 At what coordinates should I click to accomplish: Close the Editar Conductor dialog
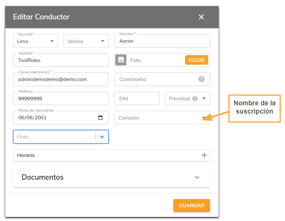point(201,17)
